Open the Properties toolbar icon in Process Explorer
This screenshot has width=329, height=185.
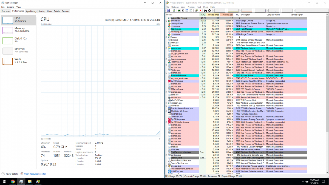click(196, 11)
